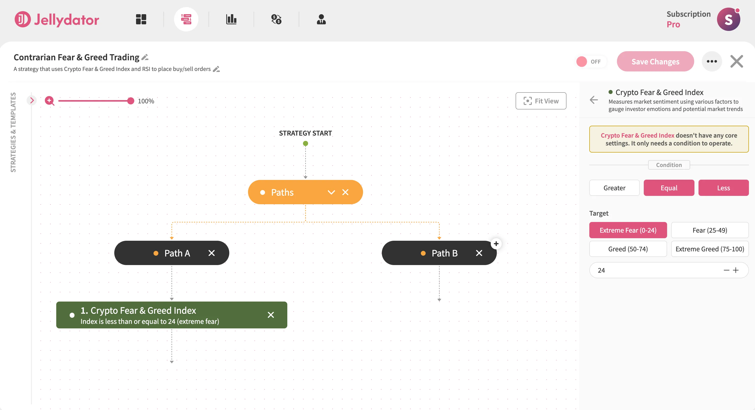Click the zoom-in magnifier icon
The width and height of the screenshot is (755, 410).
pyautogui.click(x=50, y=101)
